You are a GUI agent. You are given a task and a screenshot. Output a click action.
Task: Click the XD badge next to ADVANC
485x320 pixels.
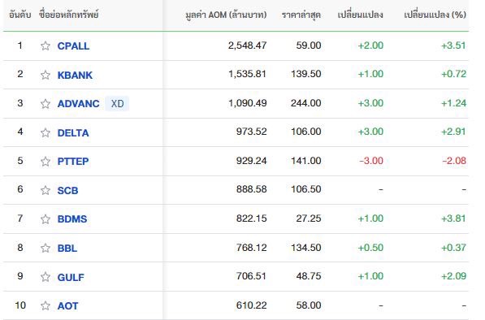coord(117,104)
